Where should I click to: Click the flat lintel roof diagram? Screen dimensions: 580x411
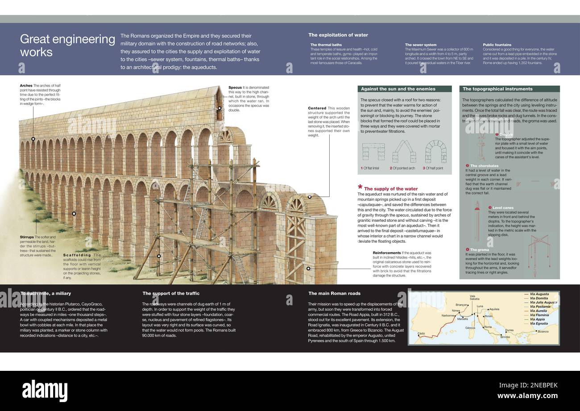pos(373,152)
